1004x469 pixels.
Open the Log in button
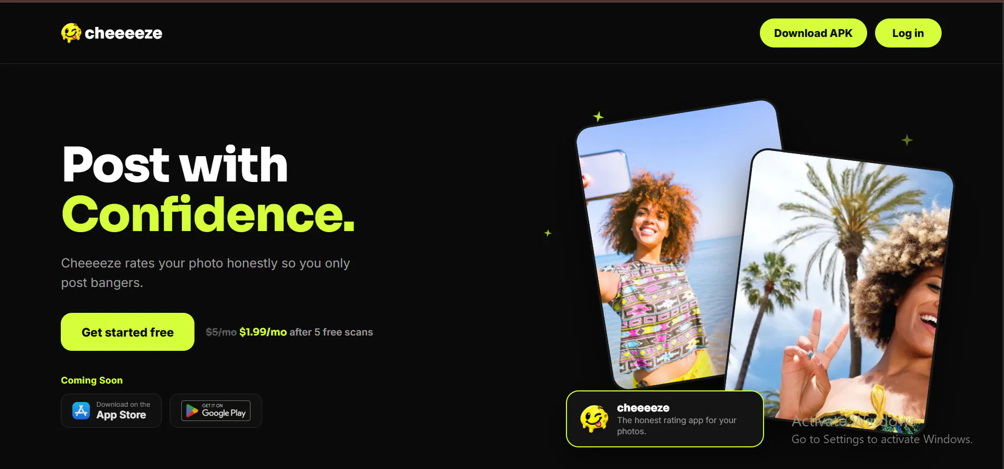point(908,33)
